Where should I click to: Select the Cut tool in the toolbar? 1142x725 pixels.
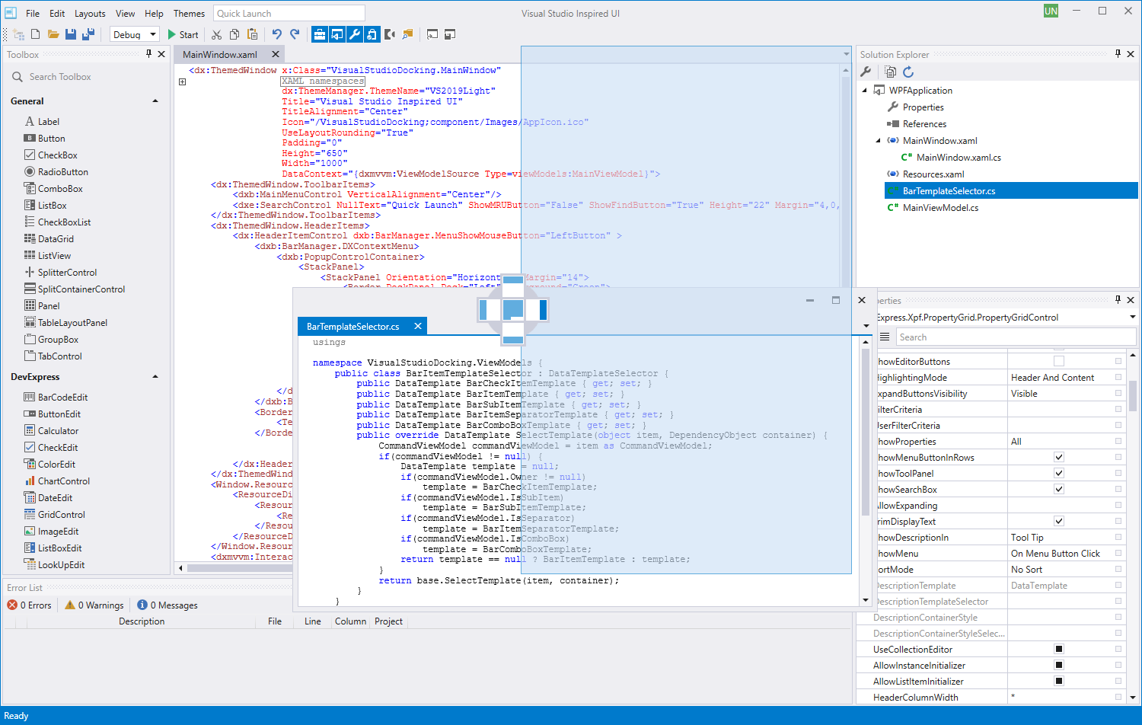point(216,34)
